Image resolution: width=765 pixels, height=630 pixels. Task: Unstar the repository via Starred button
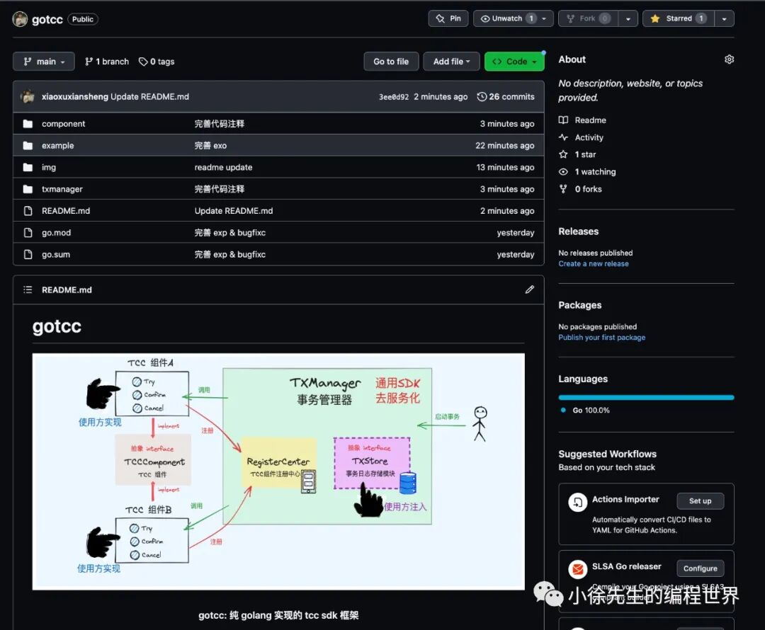[x=677, y=18]
